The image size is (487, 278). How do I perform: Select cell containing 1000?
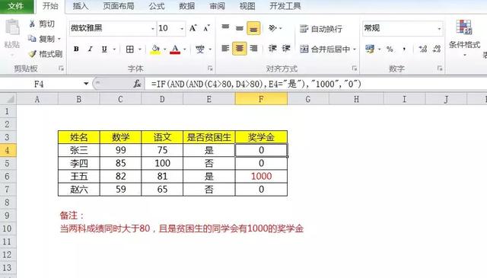click(x=261, y=176)
